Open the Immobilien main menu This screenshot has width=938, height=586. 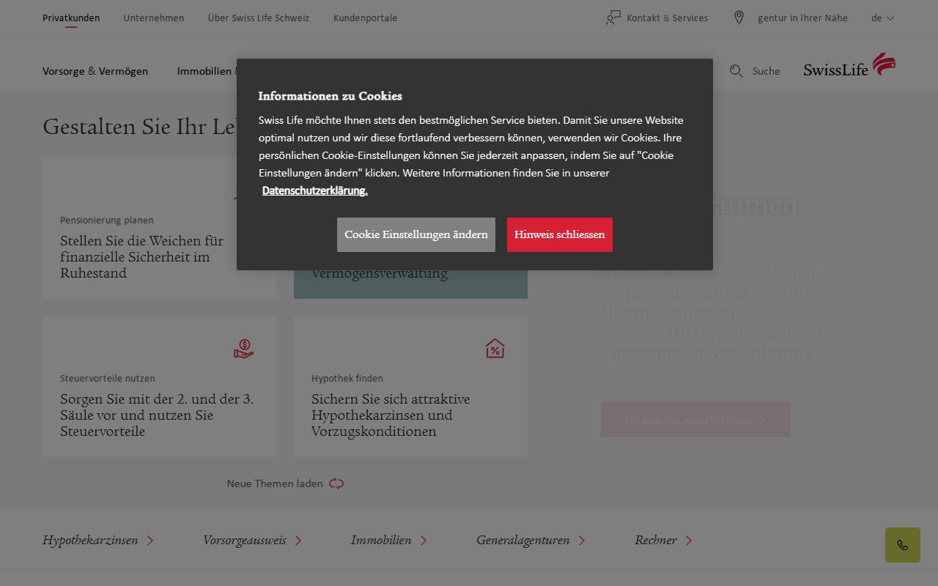[x=207, y=71]
